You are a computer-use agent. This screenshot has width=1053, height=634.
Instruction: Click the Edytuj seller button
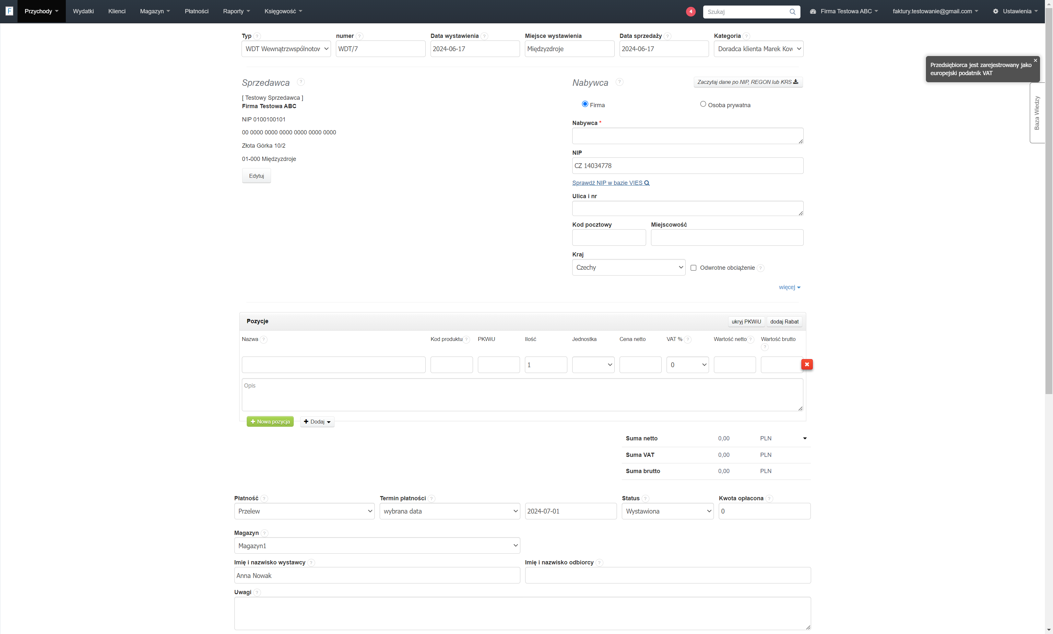[x=256, y=176]
